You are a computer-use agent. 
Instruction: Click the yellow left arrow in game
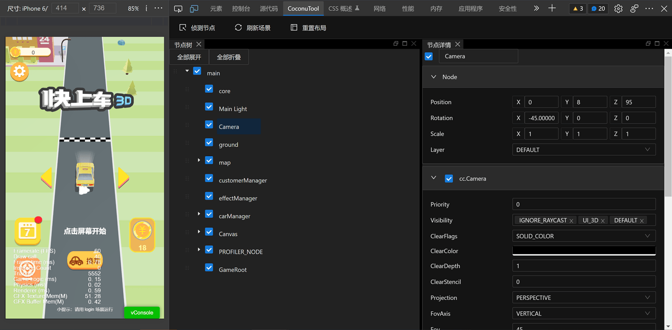click(x=46, y=178)
